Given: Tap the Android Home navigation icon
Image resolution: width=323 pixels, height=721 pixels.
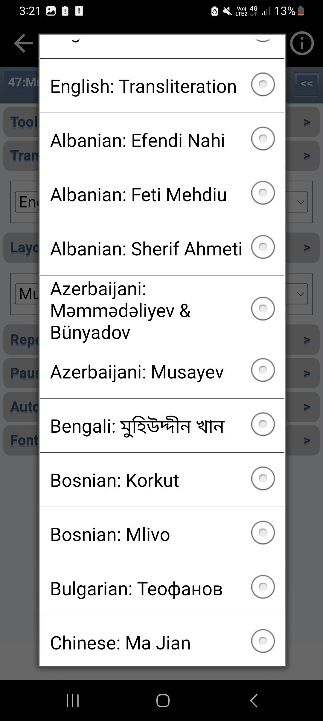Looking at the screenshot, I should [163, 700].
